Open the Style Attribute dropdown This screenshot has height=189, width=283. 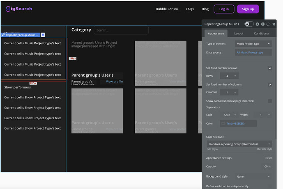tap(239, 144)
